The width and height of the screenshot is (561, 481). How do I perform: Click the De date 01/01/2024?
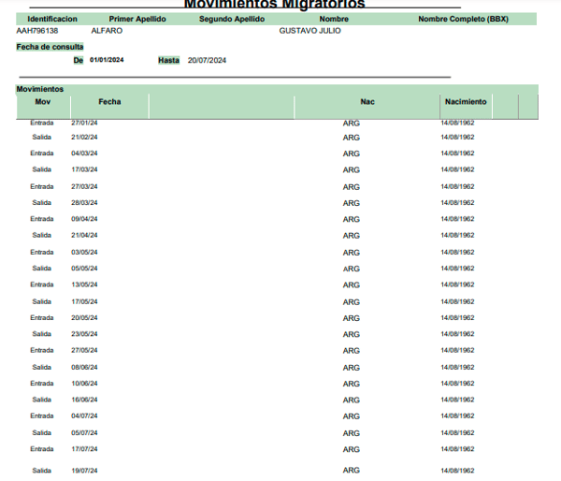(x=107, y=60)
